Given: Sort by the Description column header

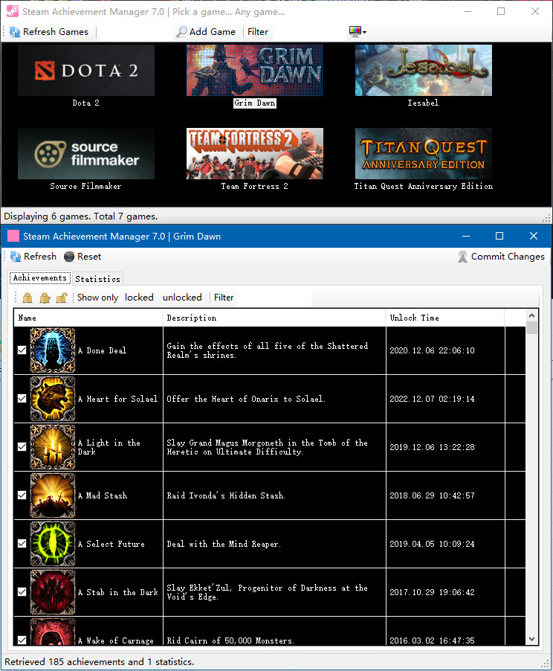Looking at the screenshot, I should 274,318.
